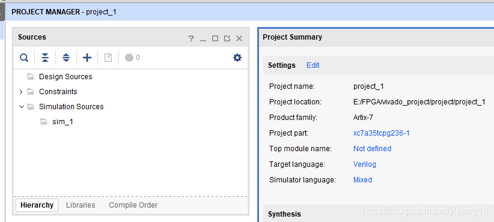Click the file info question-mark document icon
Screen dimensions: 494x222
pyautogui.click(x=108, y=58)
